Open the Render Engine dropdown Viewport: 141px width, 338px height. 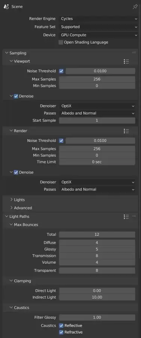tap(99, 19)
